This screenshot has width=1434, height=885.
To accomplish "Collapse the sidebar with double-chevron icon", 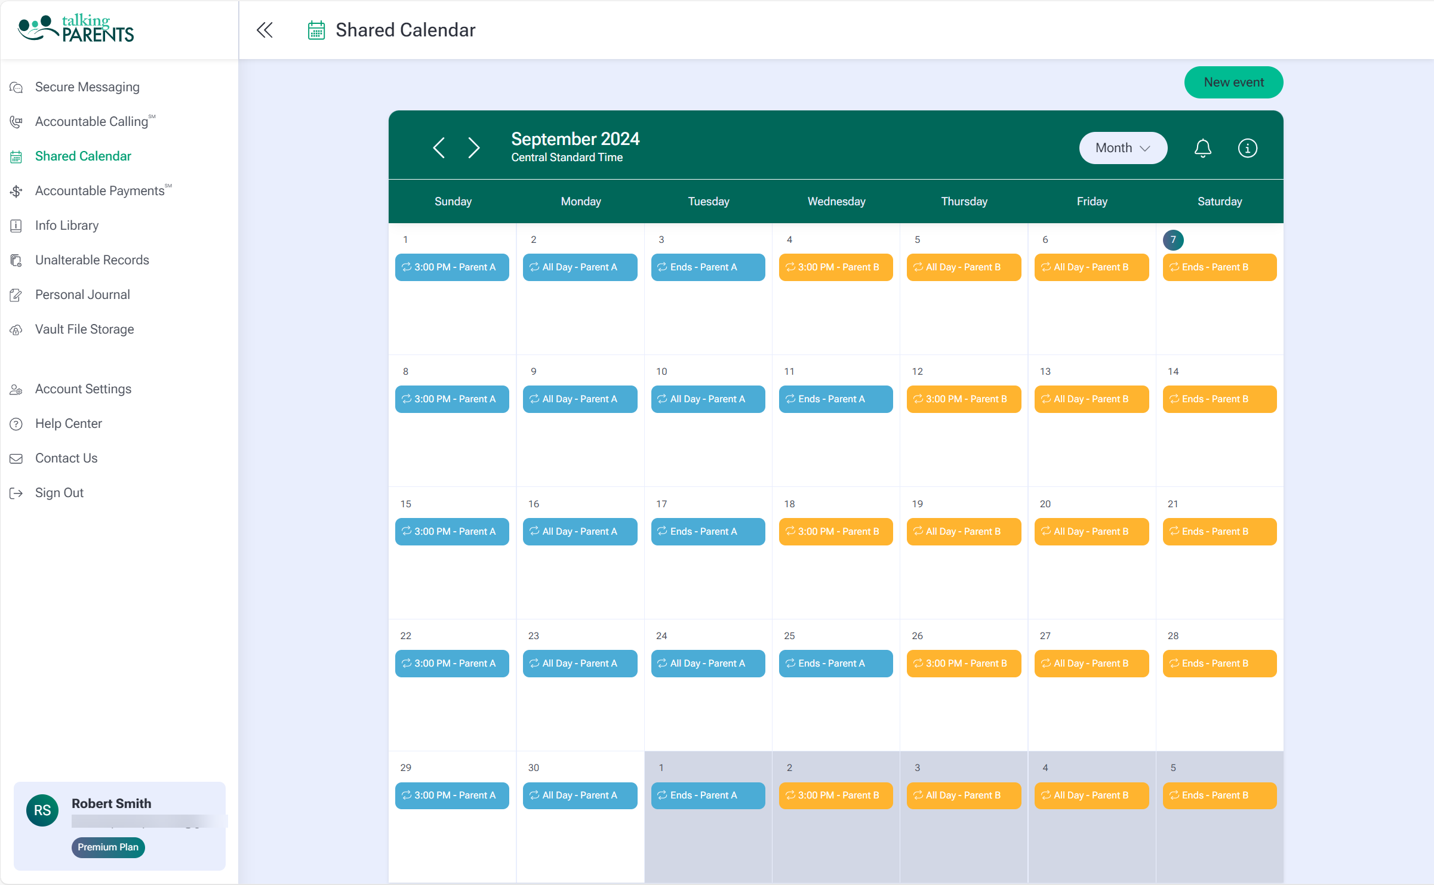I will [x=264, y=30].
